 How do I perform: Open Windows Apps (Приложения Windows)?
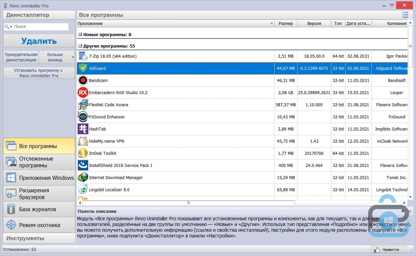39,178
